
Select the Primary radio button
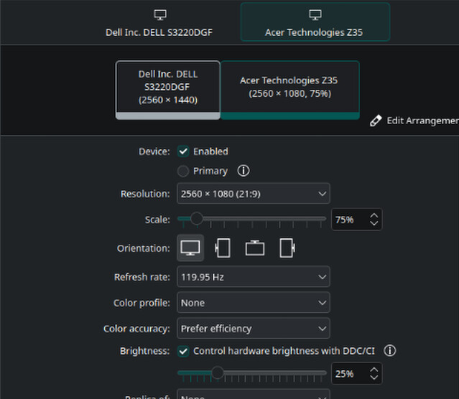coord(183,171)
